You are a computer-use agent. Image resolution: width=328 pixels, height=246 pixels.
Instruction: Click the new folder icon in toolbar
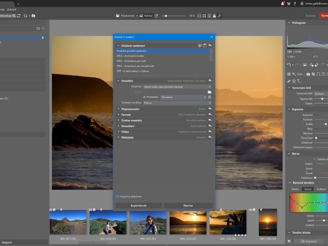33,16
